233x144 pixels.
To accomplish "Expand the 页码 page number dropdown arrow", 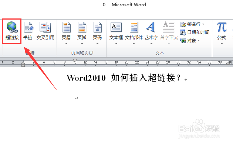I will (x=98, y=44).
